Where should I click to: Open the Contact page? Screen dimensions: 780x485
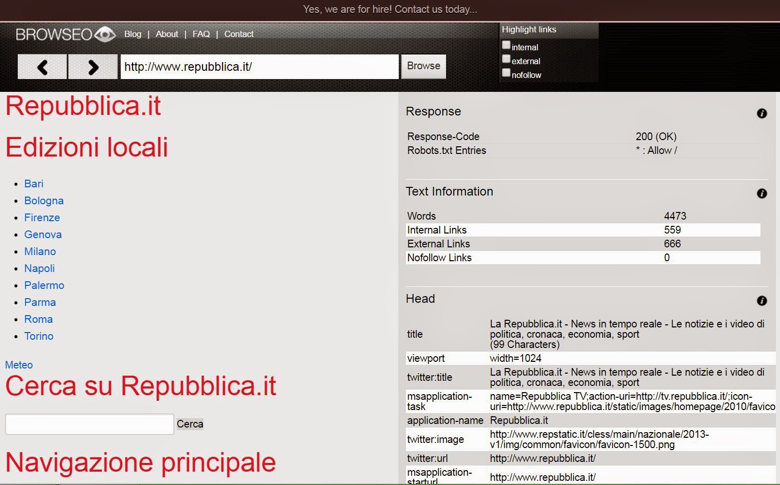coord(239,34)
